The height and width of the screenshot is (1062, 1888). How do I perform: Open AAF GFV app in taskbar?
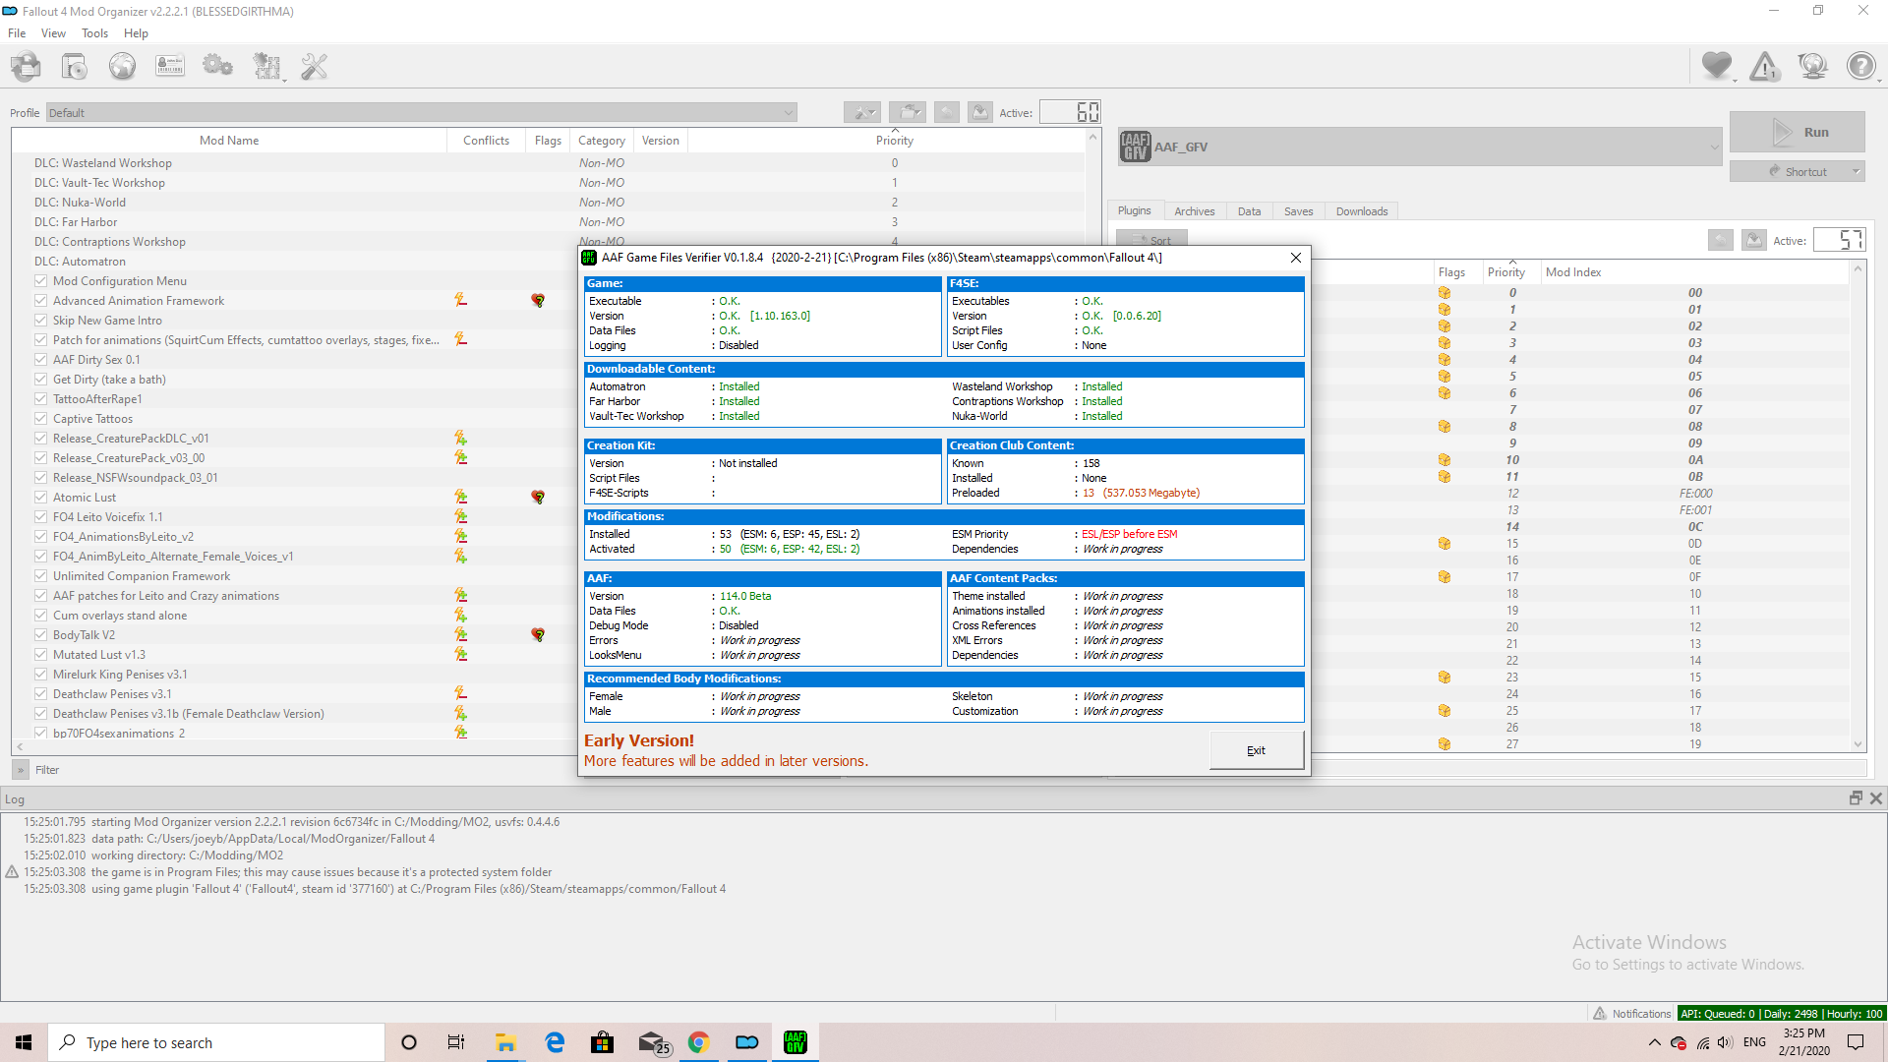point(796,1042)
